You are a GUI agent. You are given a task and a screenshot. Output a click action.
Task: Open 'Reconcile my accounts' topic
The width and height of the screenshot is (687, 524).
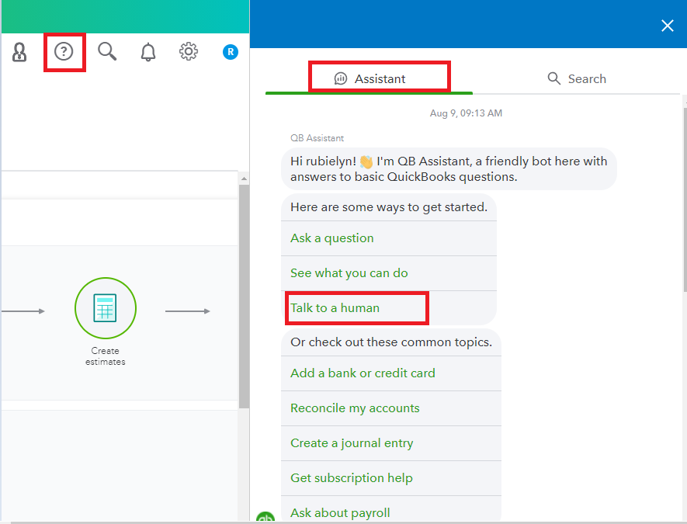click(x=355, y=408)
